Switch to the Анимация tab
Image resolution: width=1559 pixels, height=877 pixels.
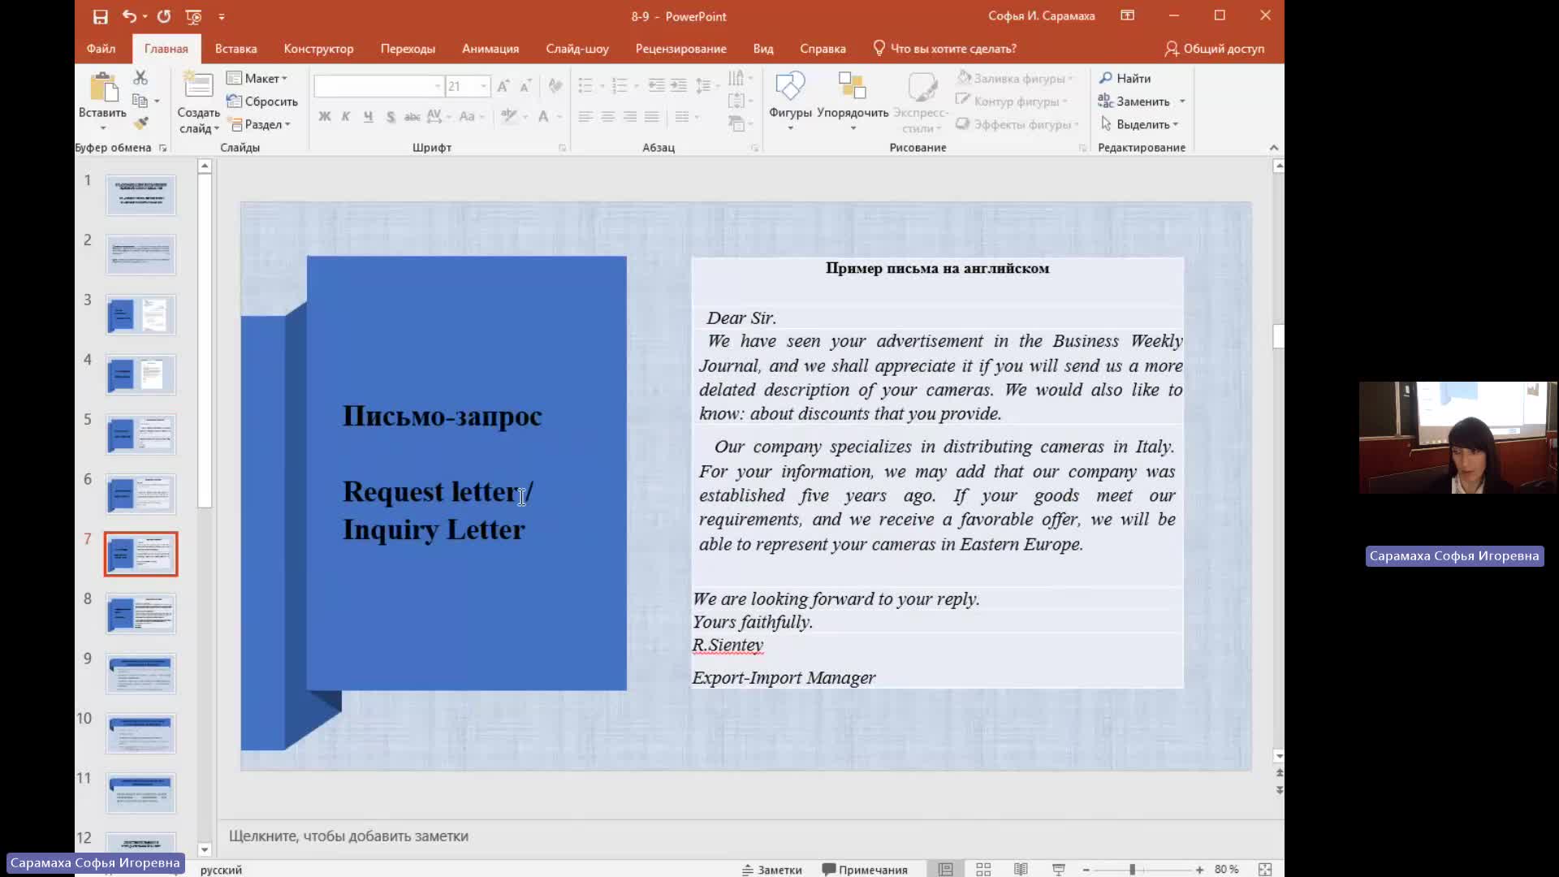490,49
